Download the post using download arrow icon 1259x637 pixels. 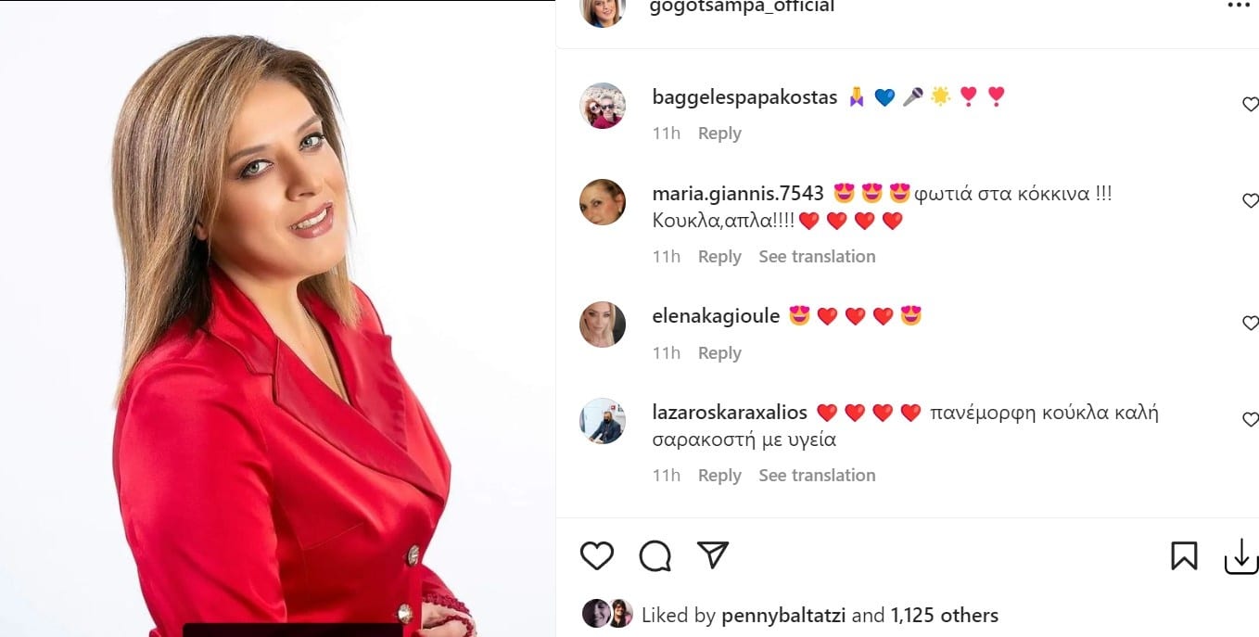pos(1241,555)
